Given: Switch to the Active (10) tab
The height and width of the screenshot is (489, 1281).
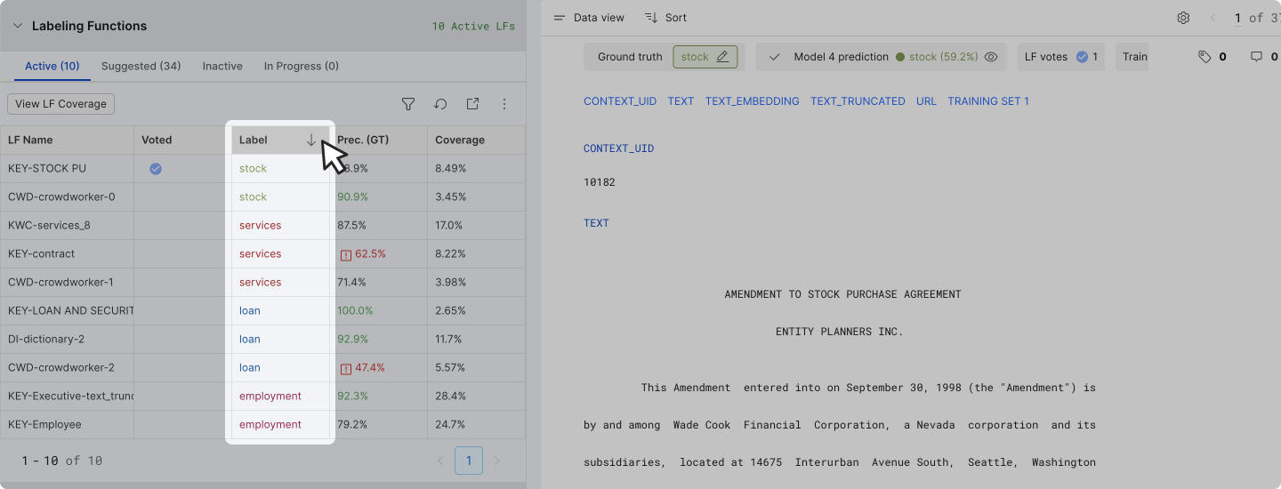Looking at the screenshot, I should coord(52,66).
